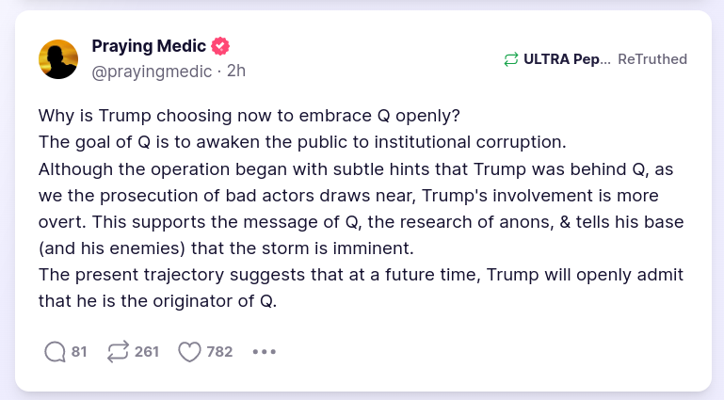The image size is (724, 400).
Task: Click the red verified badge icon
Action: tap(221, 45)
